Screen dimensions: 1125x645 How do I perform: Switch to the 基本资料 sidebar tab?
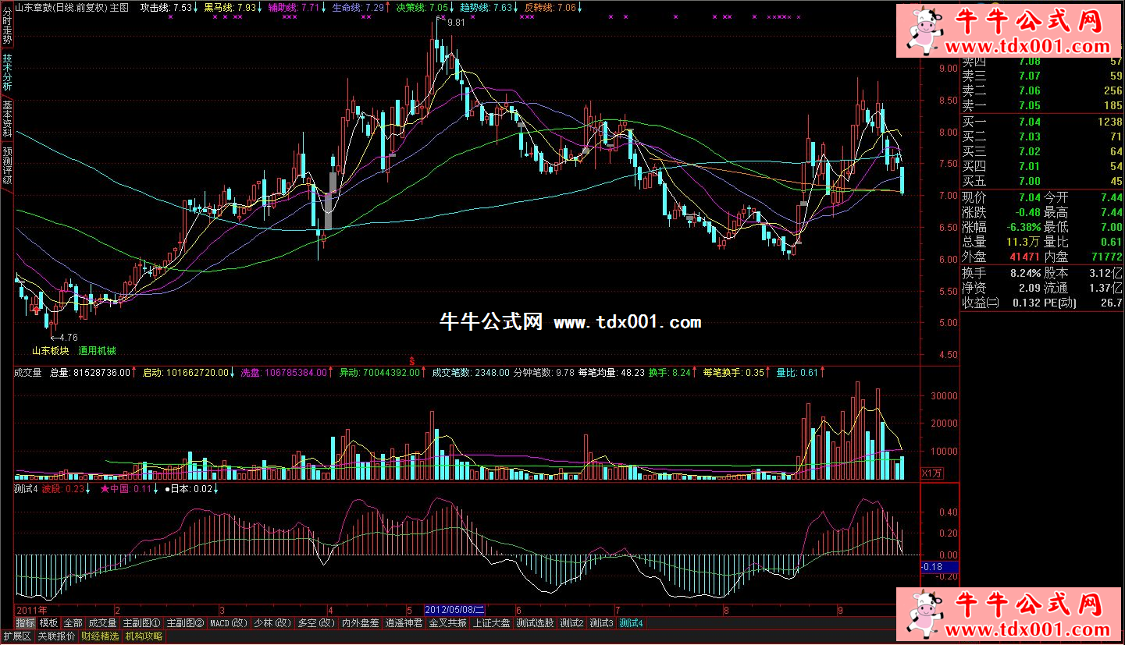coord(7,119)
